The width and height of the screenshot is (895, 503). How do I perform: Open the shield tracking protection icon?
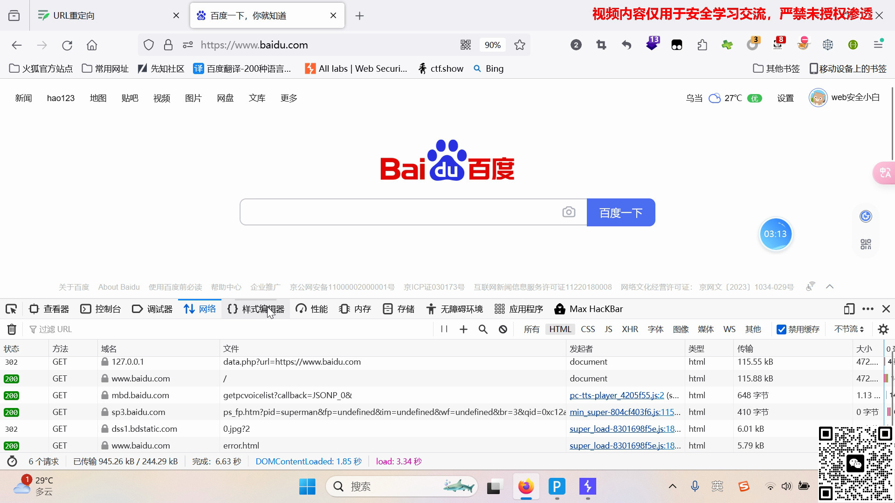tap(149, 45)
